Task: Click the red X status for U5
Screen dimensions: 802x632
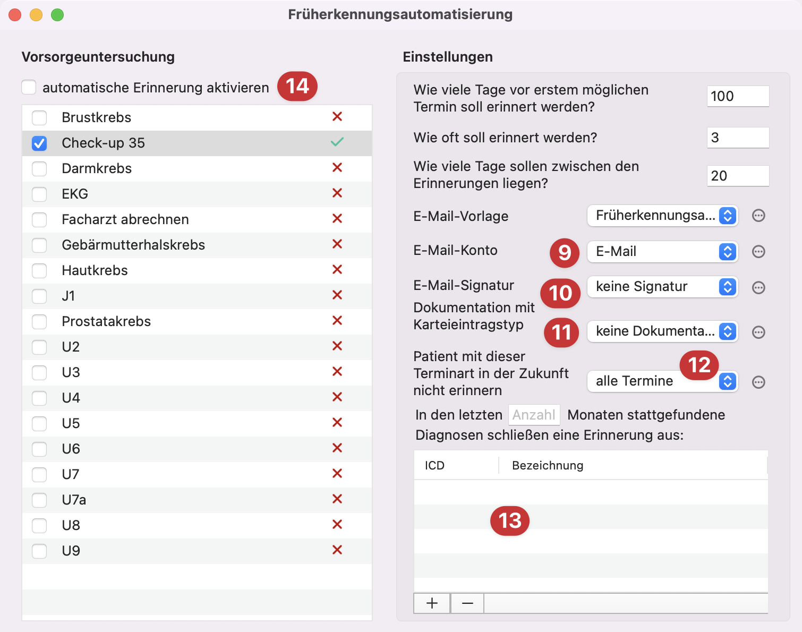Action: click(x=337, y=422)
